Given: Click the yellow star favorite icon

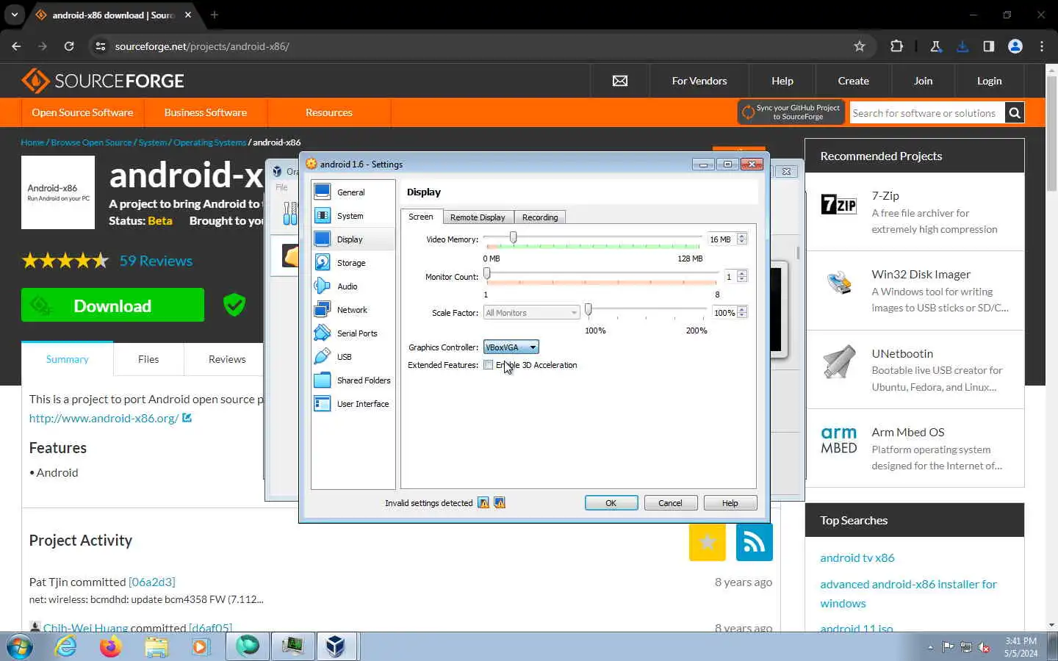Looking at the screenshot, I should 708,542.
